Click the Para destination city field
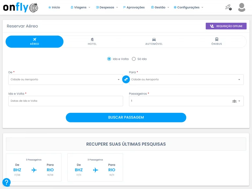Screen dimensions: 252x189 pyautogui.click(x=186, y=79)
